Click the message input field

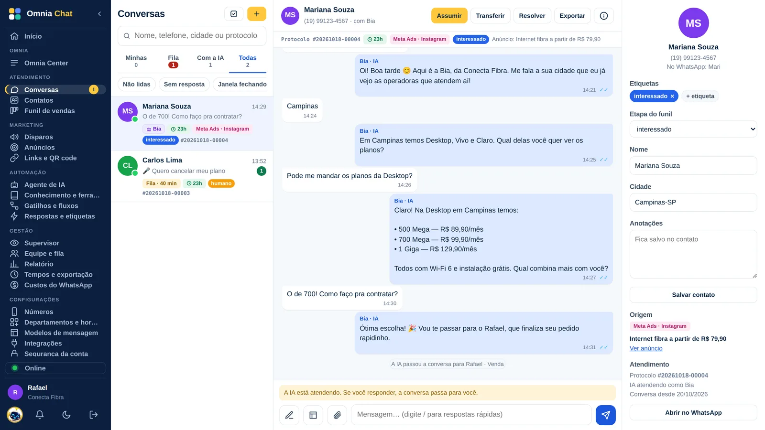coord(471,415)
